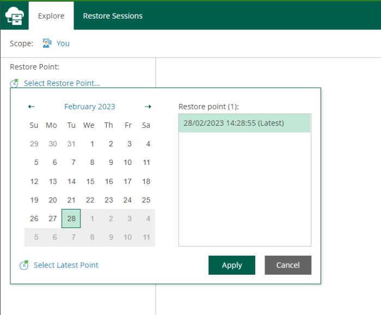Viewport: 381px width, 315px height.
Task: Cancel the restore point dialog
Action: (288, 265)
